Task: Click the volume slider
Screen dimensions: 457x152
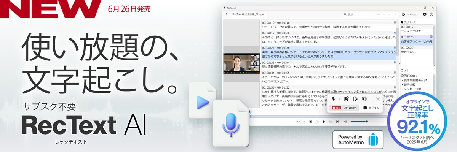Action: 359,122
